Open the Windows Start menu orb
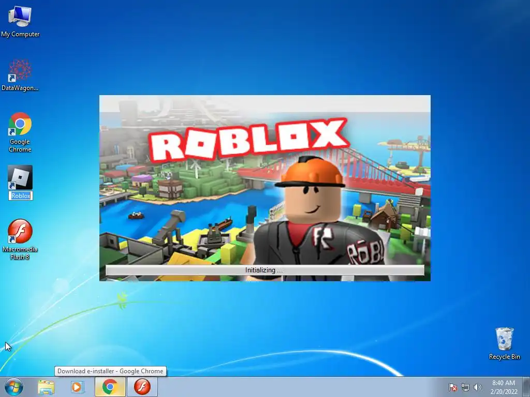This screenshot has height=397, width=530. pyautogui.click(x=14, y=387)
